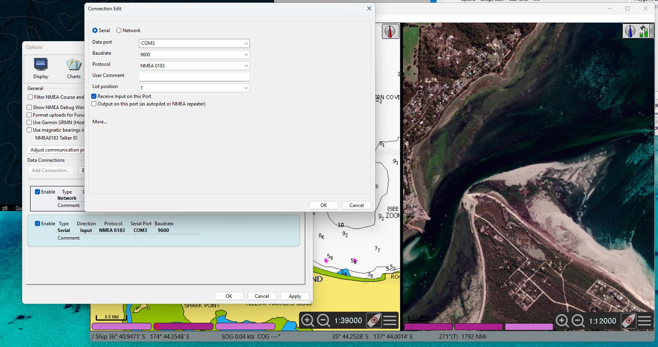Zoom in on the 1:39000 chart pane
This screenshot has width=658, height=347.
(308, 320)
